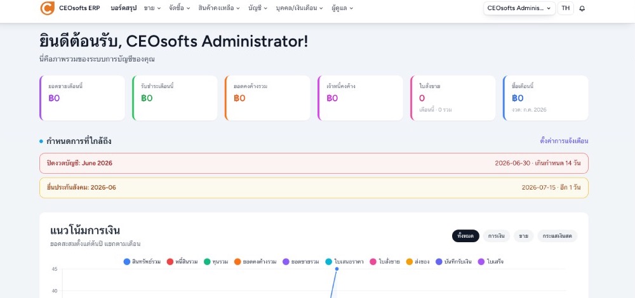
Task: Open the ปิดงวดบัญชี June 2026 alert
Action: pyautogui.click(x=314, y=164)
